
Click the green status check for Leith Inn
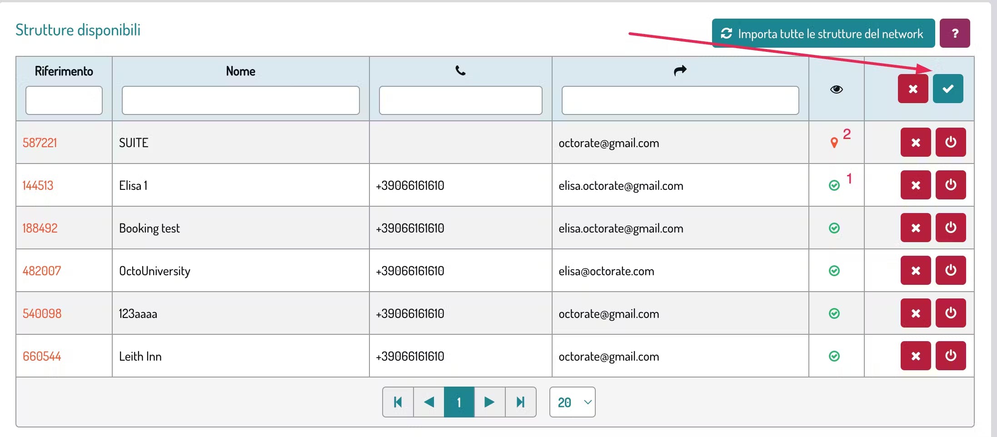pos(834,356)
